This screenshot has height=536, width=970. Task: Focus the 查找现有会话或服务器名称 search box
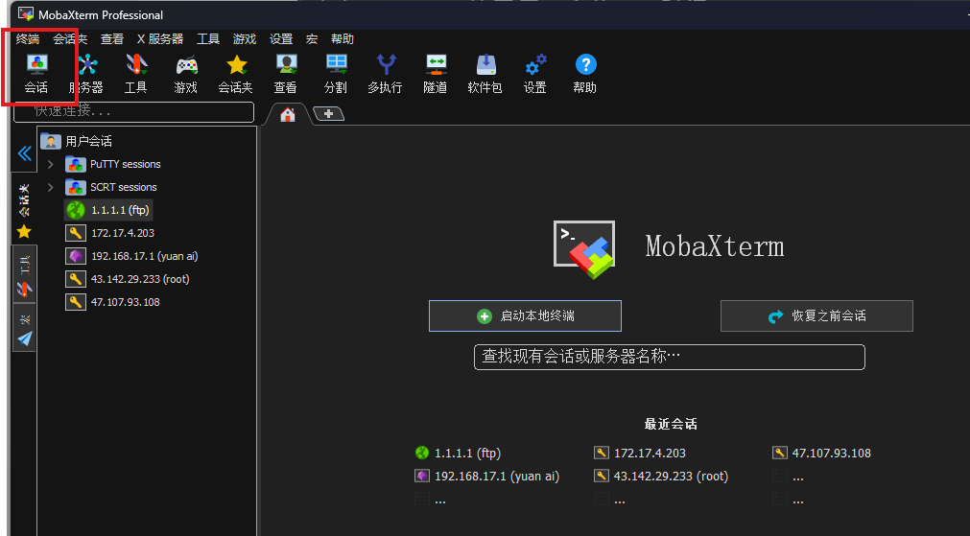[670, 357]
